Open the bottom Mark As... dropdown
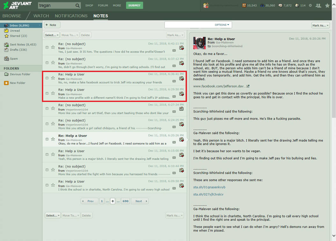 [174, 215]
